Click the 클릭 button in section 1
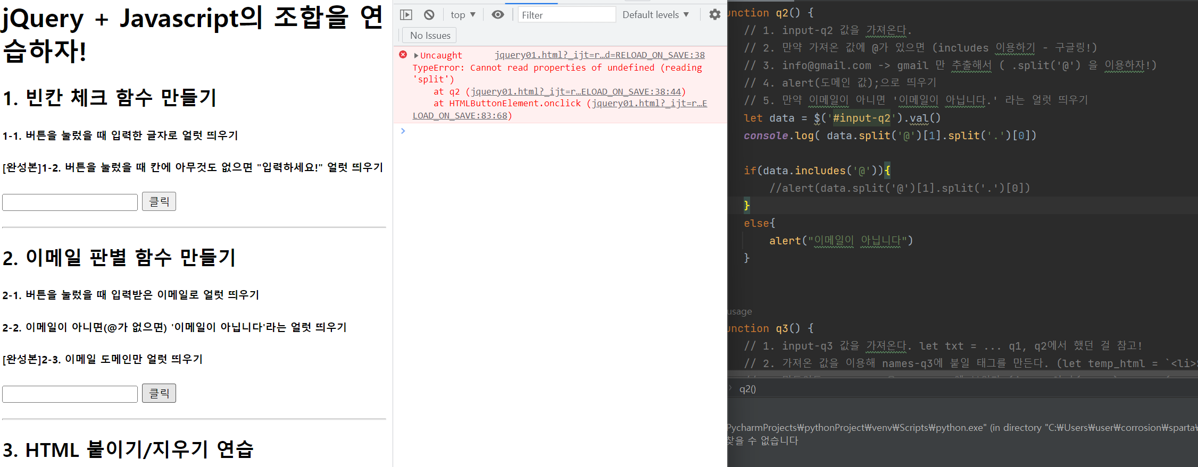This screenshot has height=467, width=1198. [159, 201]
